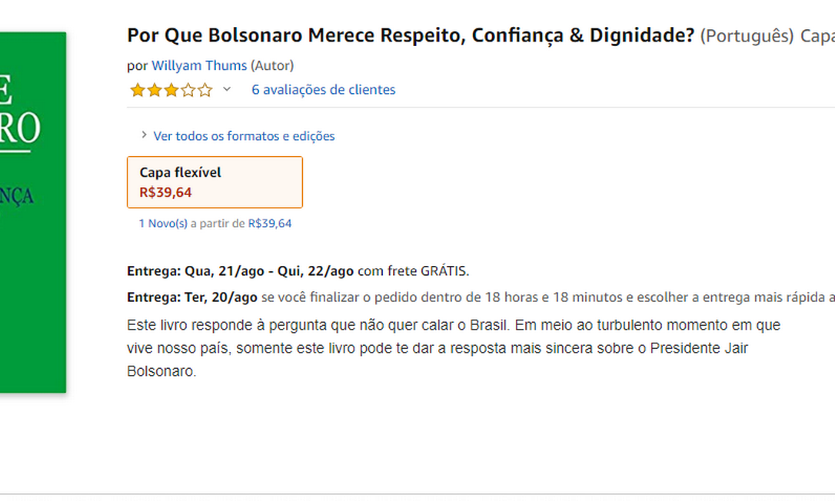This screenshot has width=835, height=501.
Task: Click the book description paragraph
Action: click(453, 348)
